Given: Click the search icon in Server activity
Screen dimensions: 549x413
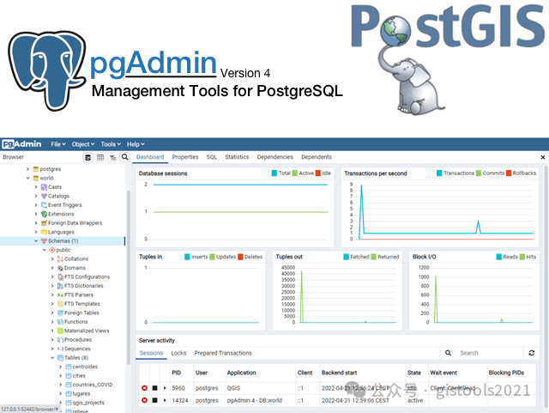Looking at the screenshot, I should 448,353.
